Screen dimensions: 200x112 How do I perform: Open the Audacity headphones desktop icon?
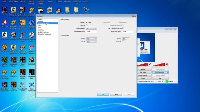coord(59,10)
